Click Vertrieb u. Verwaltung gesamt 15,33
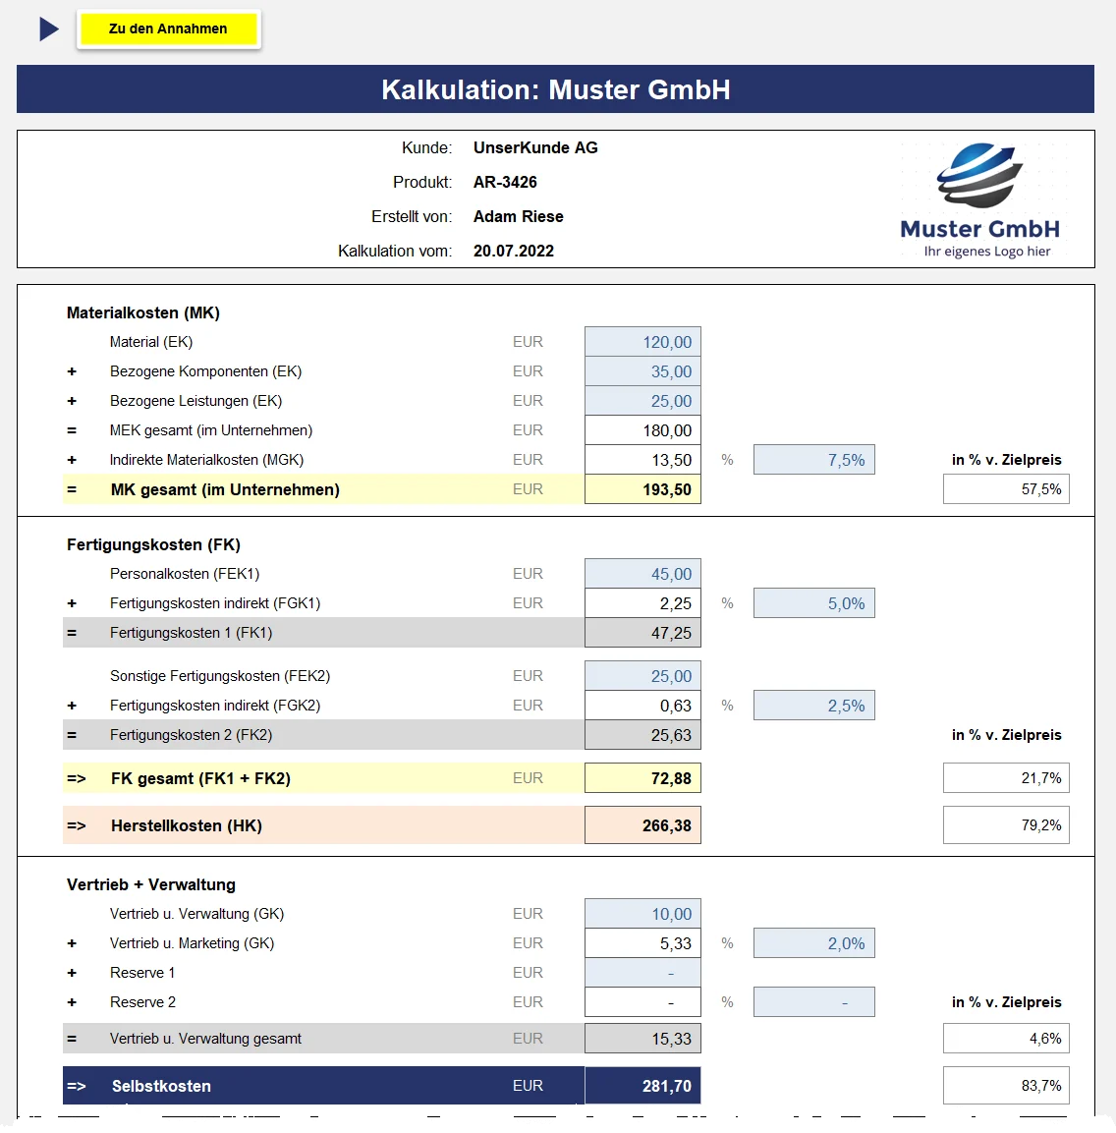1116x1133 pixels. pos(642,1039)
